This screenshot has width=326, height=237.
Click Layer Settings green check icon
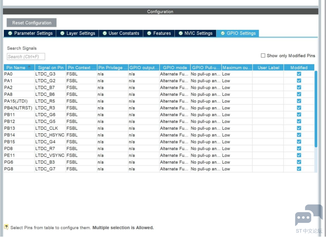click(x=62, y=33)
